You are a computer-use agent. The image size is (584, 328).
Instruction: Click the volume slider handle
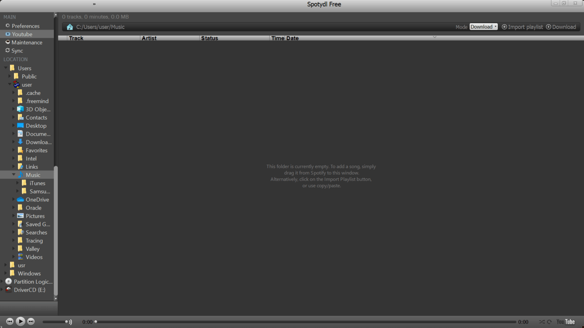point(67,322)
